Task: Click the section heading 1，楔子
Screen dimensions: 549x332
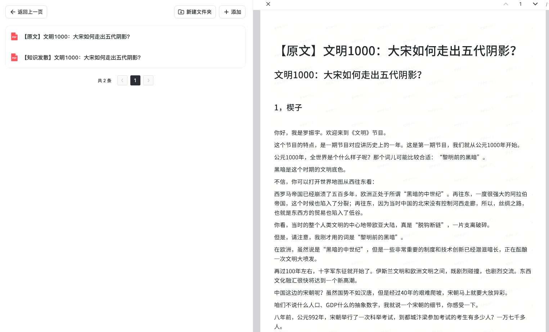Action: [x=288, y=107]
